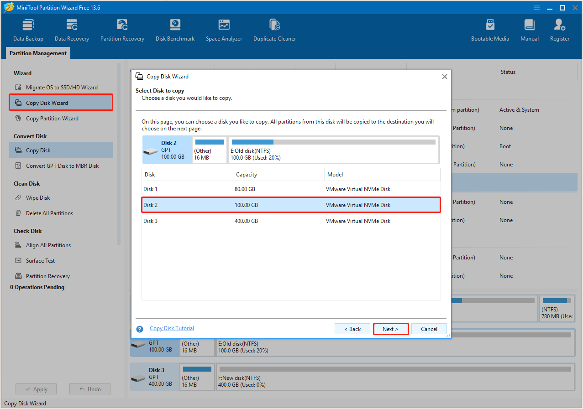Viewport: 583px width, 409px height.
Task: Choose Wipe Disk in the sidebar
Action: (x=61, y=197)
